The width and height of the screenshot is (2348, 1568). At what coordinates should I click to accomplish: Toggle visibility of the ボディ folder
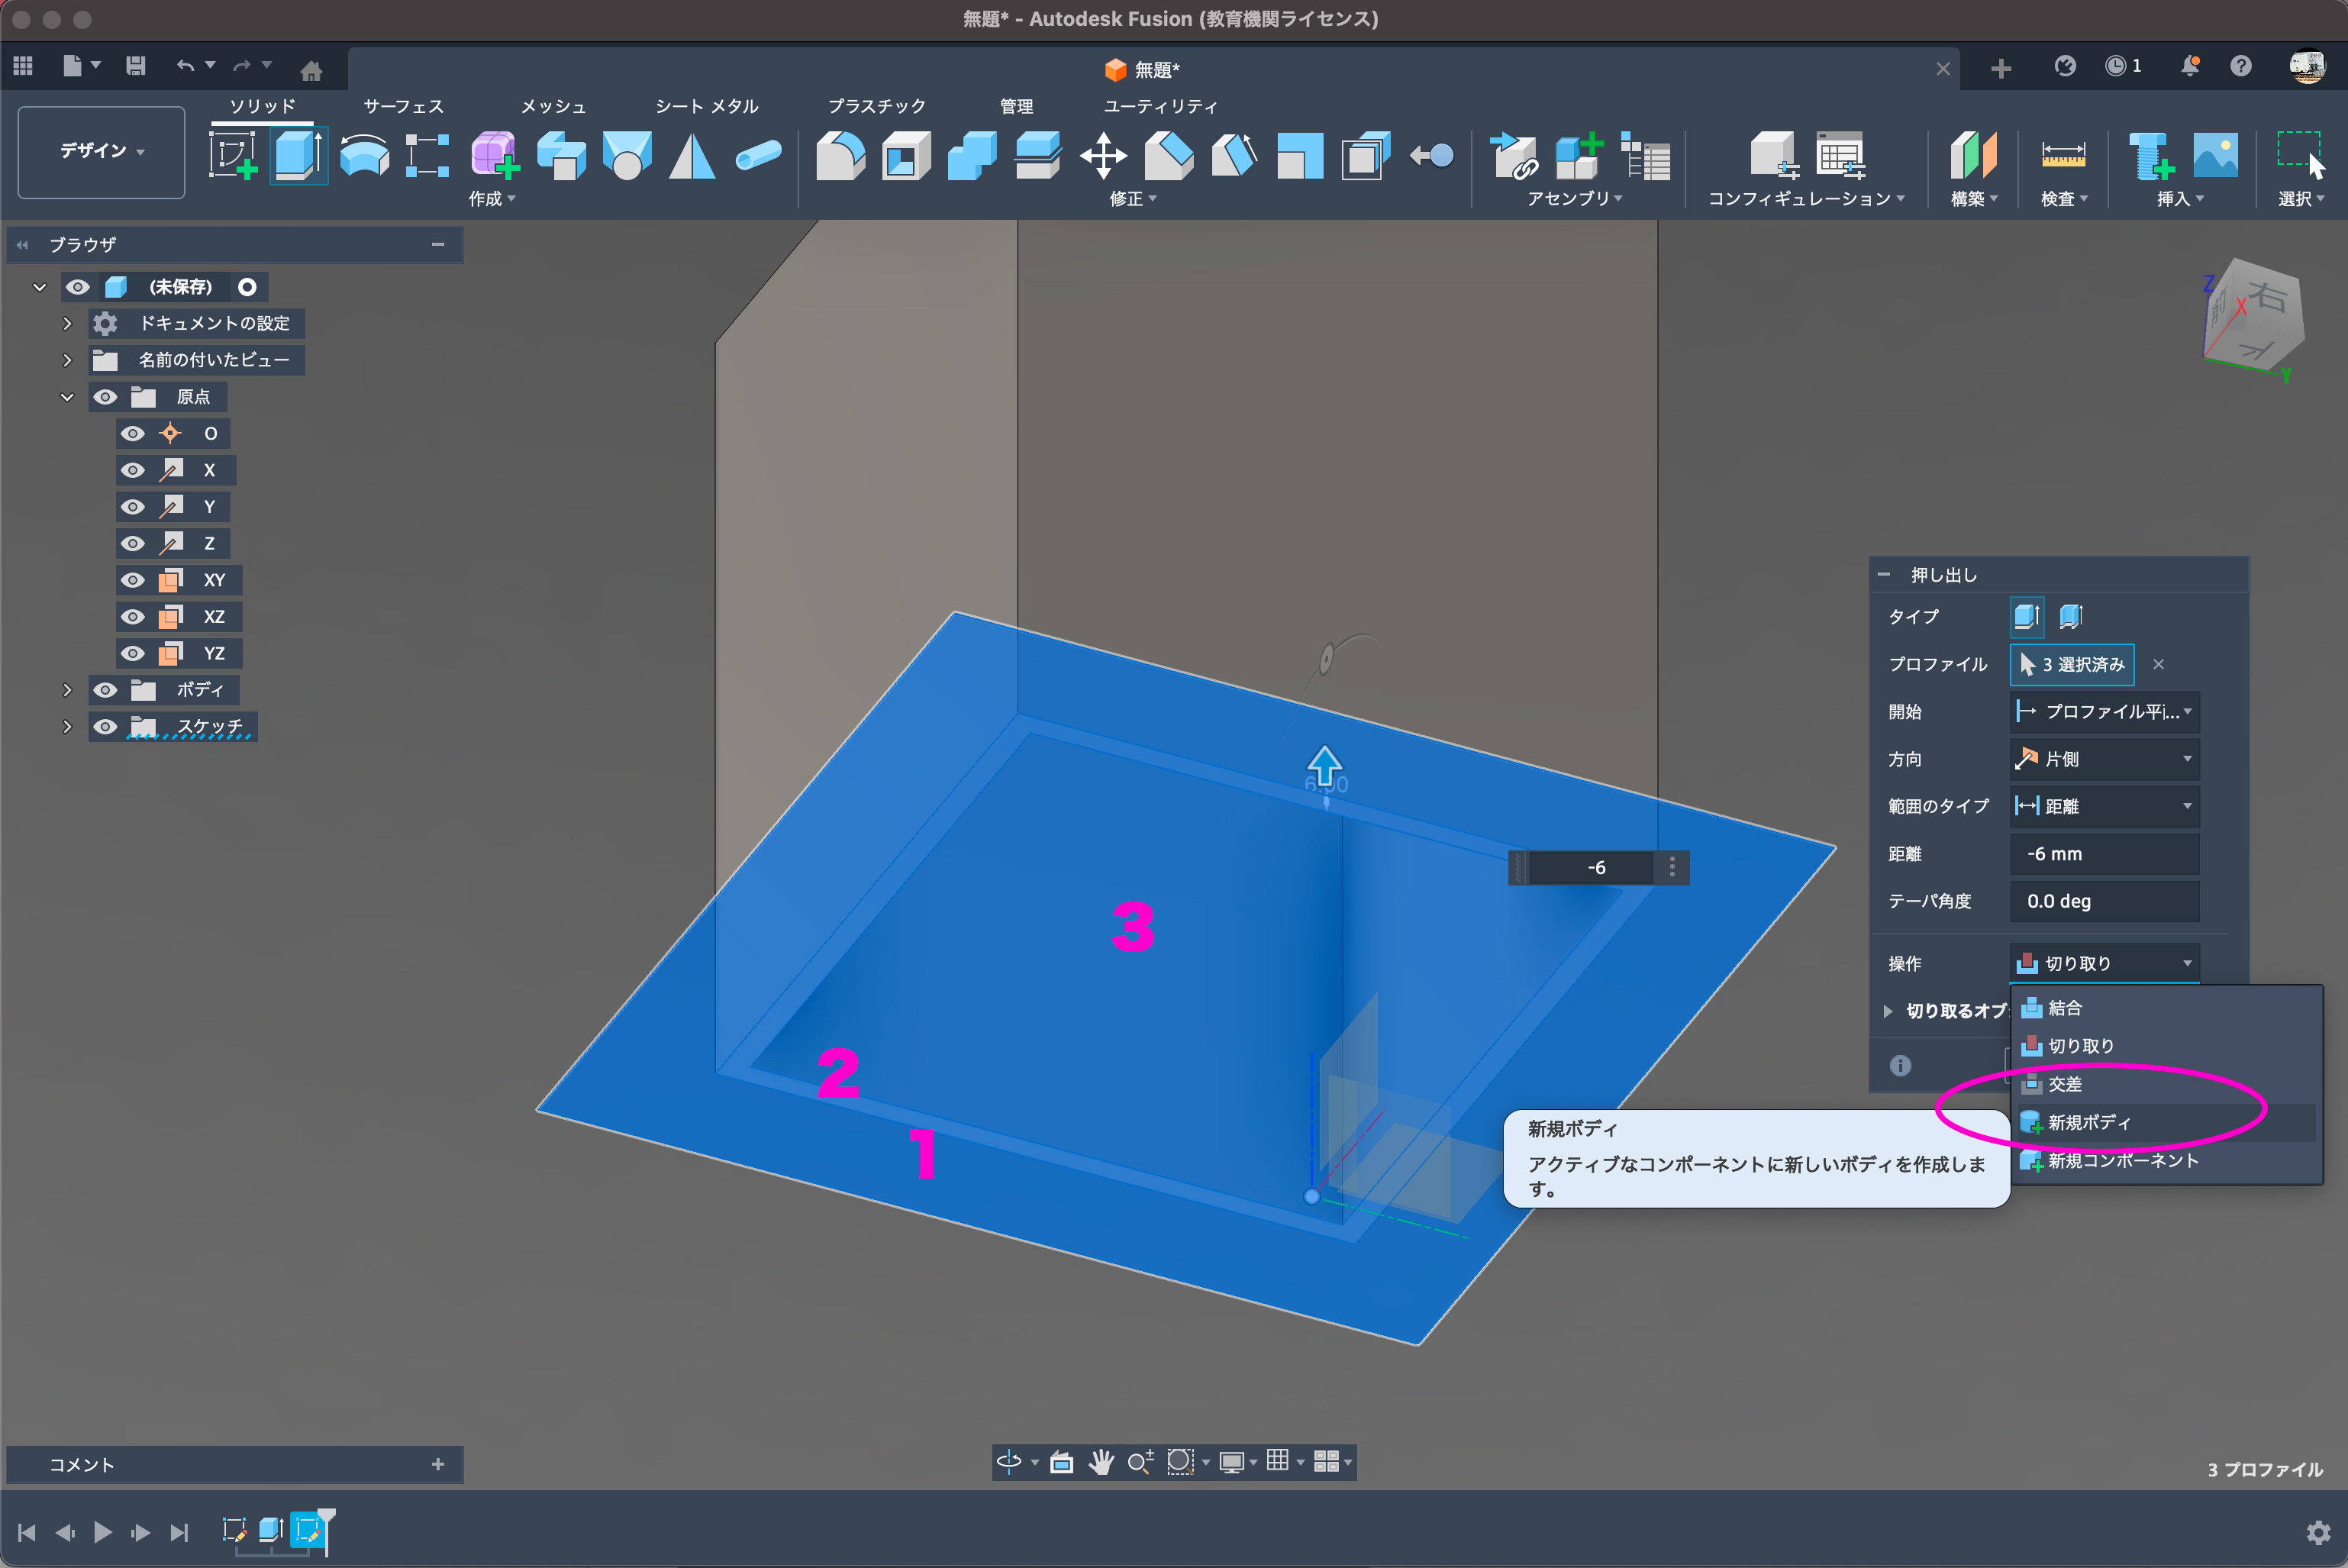click(x=105, y=690)
